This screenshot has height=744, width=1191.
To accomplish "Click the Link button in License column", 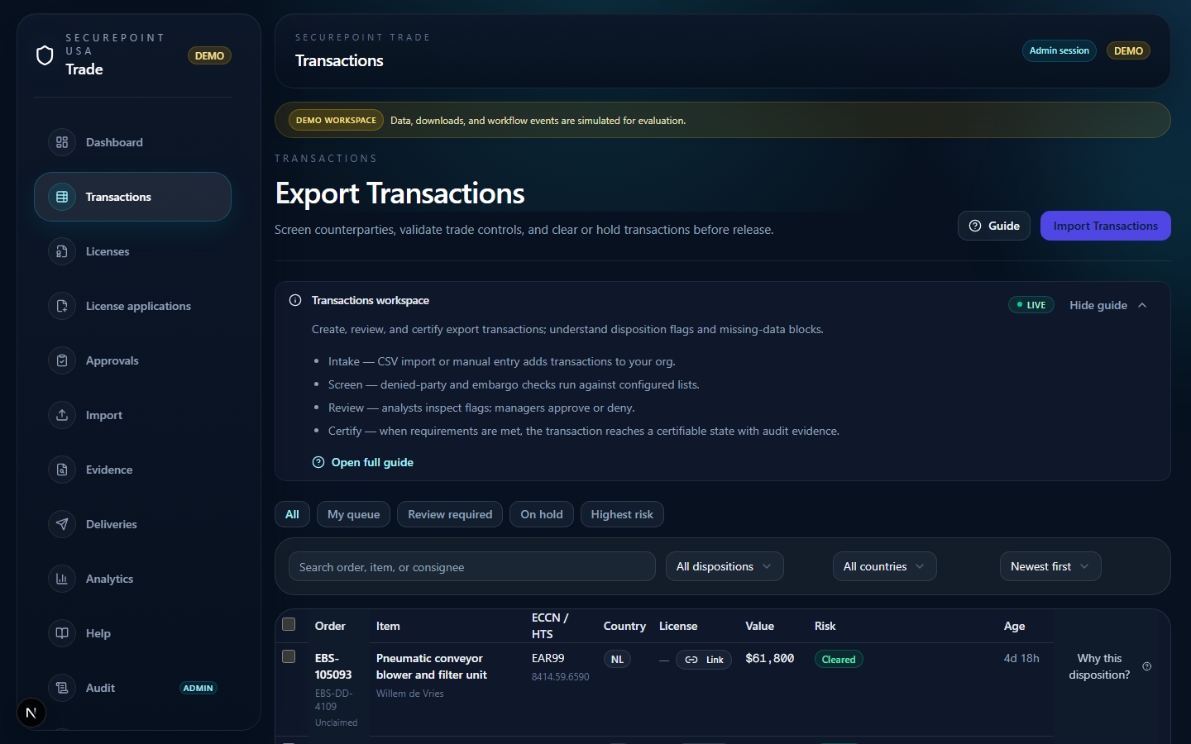I will [704, 660].
